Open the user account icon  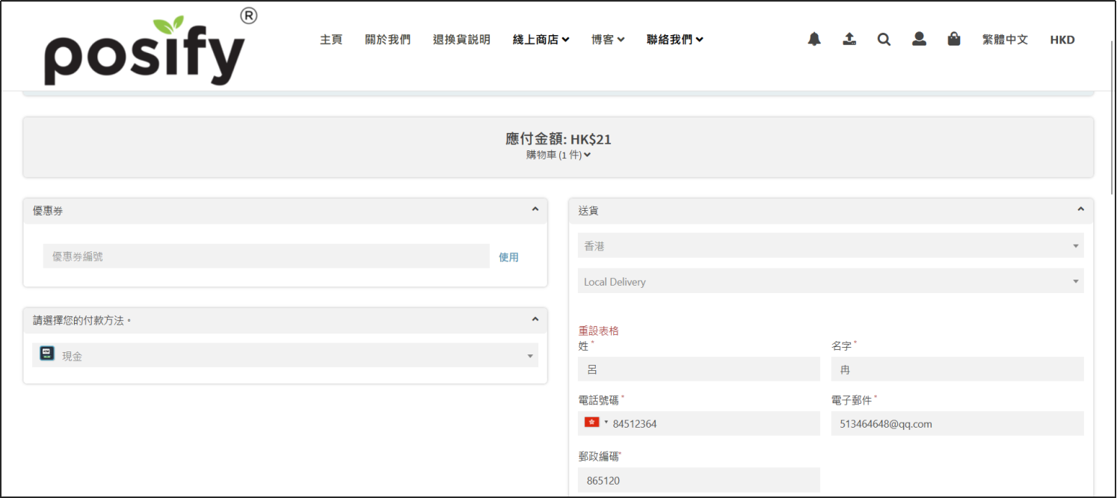pyautogui.click(x=919, y=40)
